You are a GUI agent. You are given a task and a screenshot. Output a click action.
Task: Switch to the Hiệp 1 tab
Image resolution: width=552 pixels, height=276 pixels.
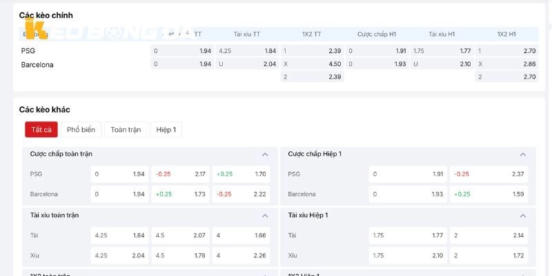coord(166,130)
